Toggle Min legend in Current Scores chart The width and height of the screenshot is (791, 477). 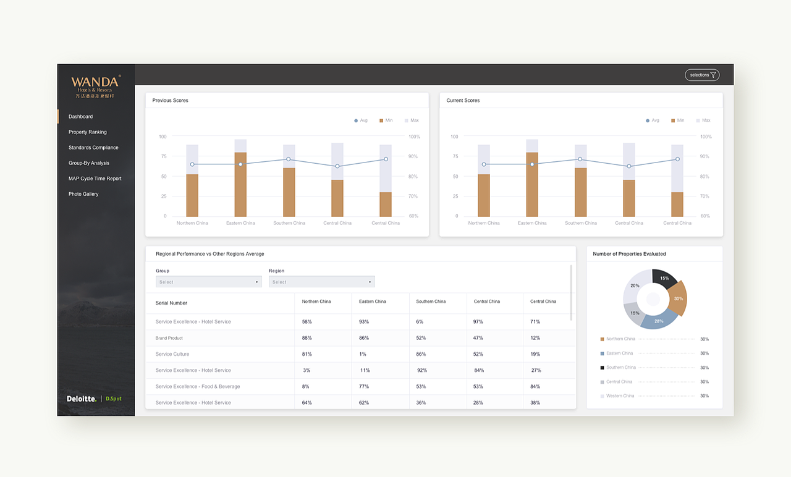coord(678,120)
